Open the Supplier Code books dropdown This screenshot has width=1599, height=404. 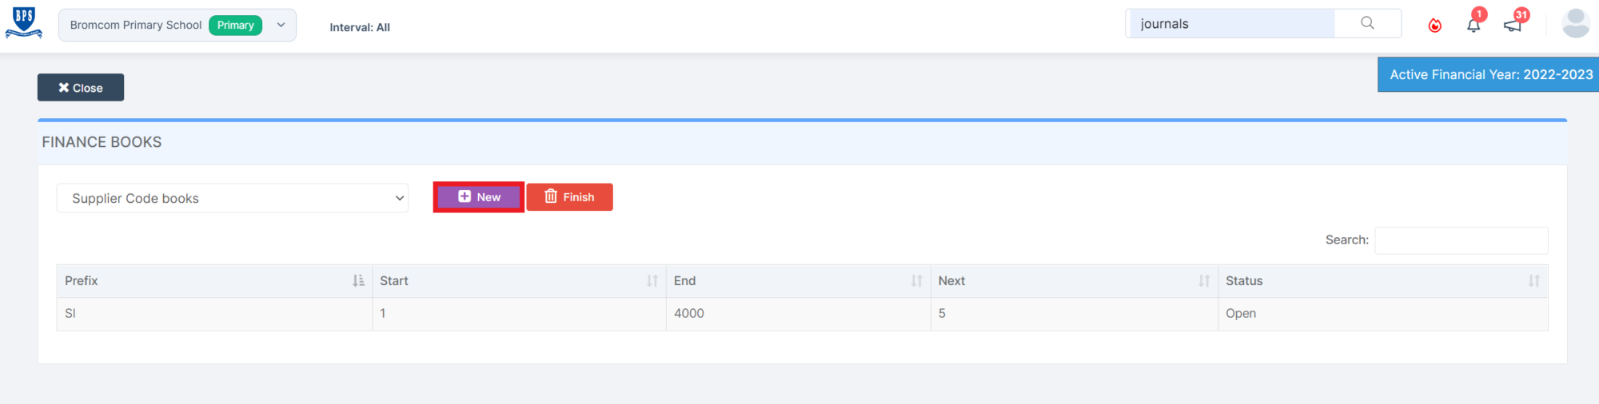[x=233, y=198]
